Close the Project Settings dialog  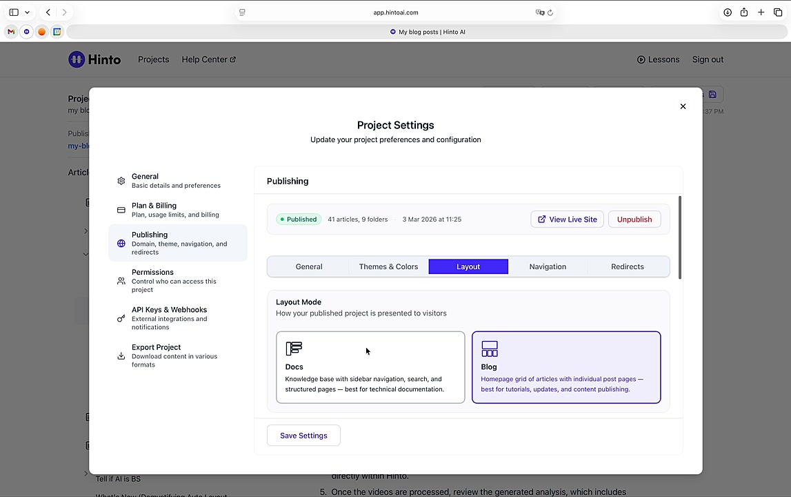click(x=683, y=106)
